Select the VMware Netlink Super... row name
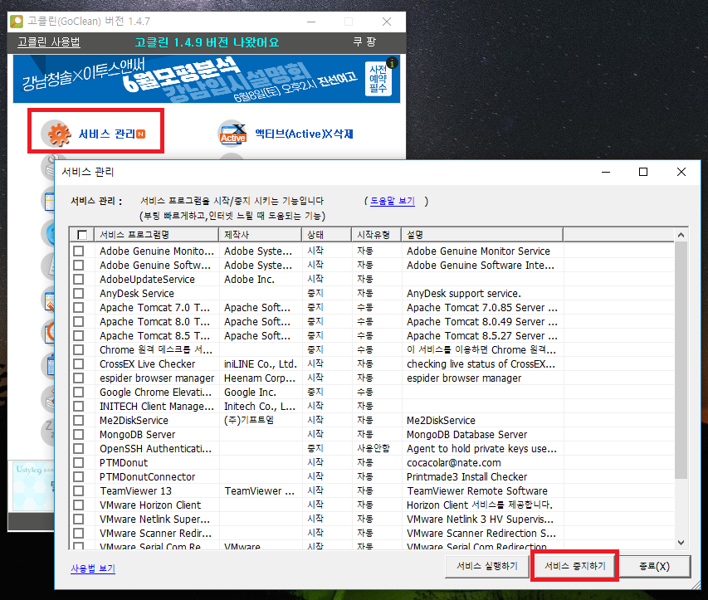708x600 pixels. pos(155,520)
